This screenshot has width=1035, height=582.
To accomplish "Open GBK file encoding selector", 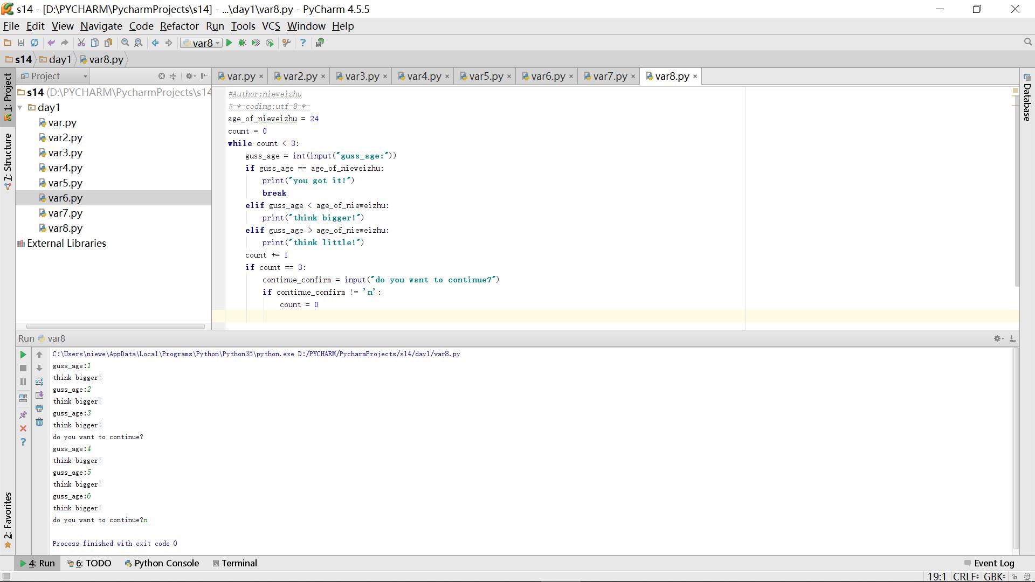I will pyautogui.click(x=994, y=577).
